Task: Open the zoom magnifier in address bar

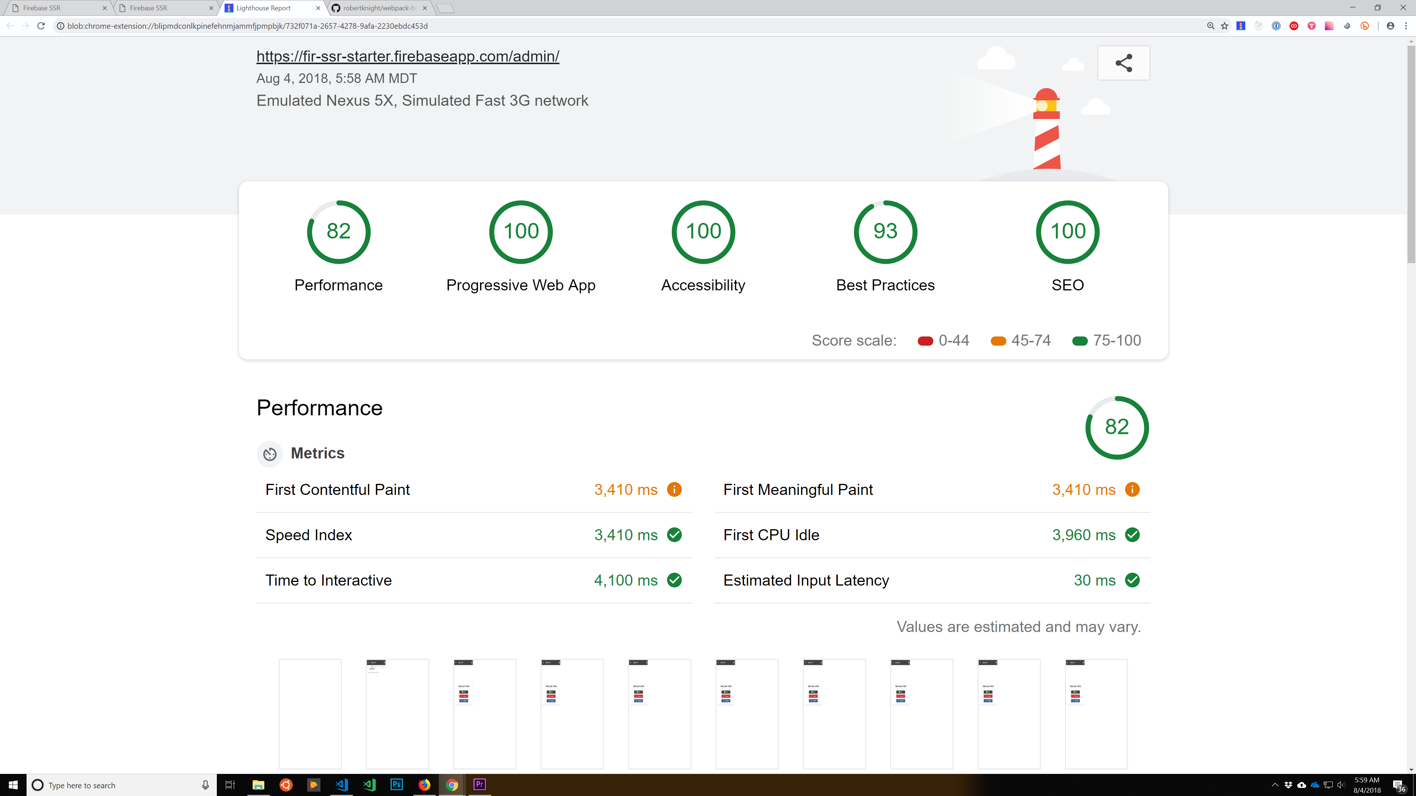Action: click(x=1210, y=26)
